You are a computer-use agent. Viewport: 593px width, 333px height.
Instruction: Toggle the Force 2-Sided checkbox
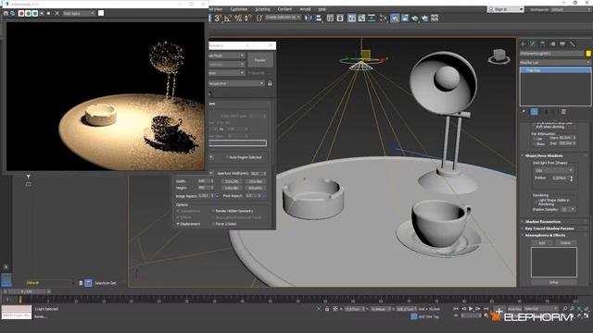tap(213, 224)
